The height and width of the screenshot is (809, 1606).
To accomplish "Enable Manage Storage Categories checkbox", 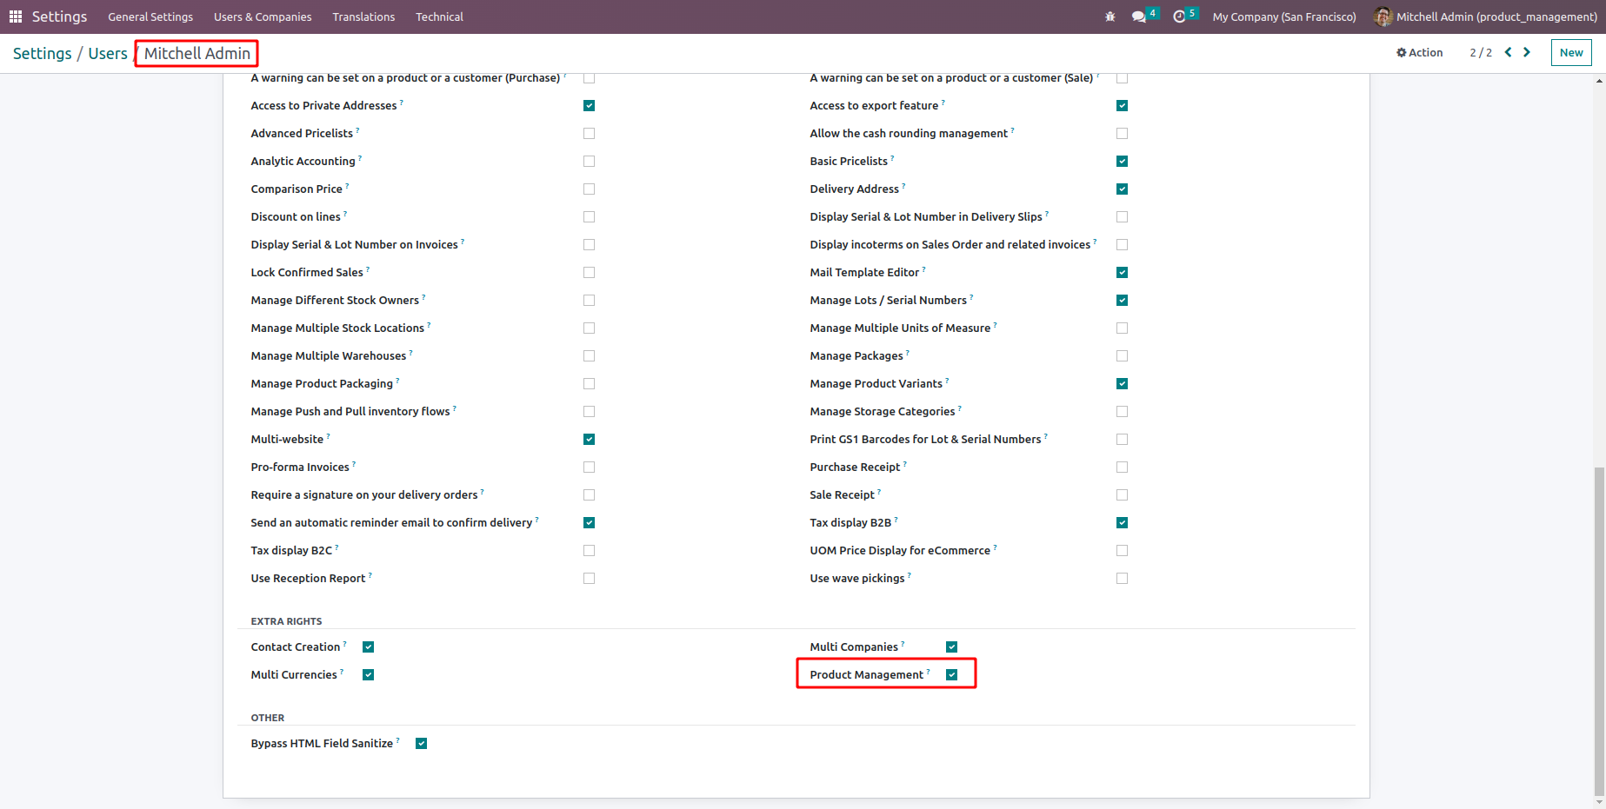I will [1123, 411].
